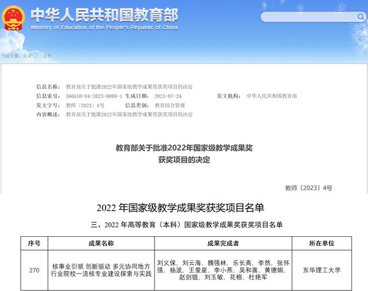The height and width of the screenshot is (291, 368).
Task: Open the 公开 breadcrumb link
Action: 47,56
